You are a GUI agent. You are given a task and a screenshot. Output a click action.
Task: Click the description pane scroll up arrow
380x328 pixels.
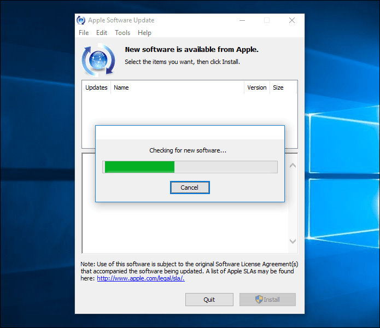[293, 166]
